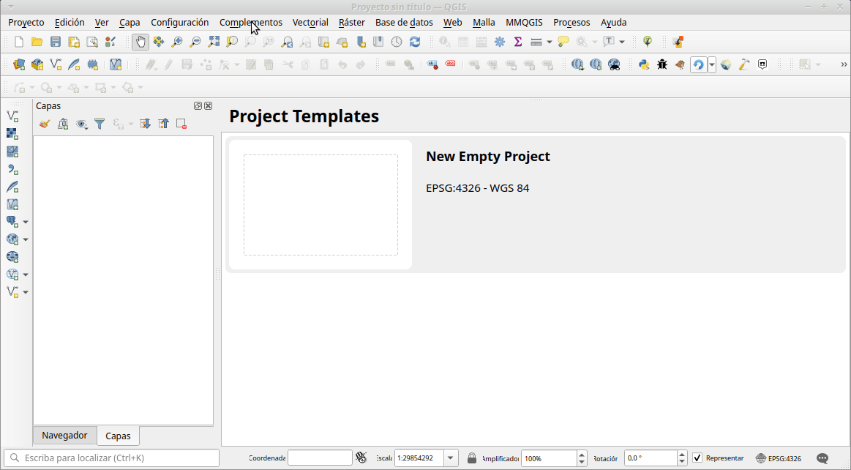
Task: Click the New Temporary Scratch Layer icon
Action: pos(92,64)
